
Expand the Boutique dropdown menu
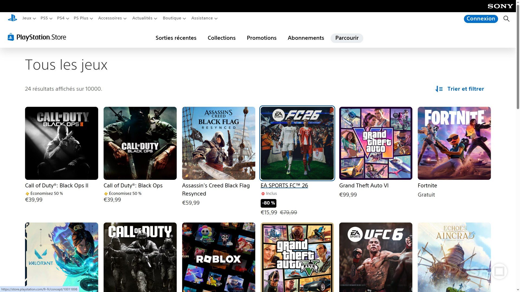tap(174, 18)
